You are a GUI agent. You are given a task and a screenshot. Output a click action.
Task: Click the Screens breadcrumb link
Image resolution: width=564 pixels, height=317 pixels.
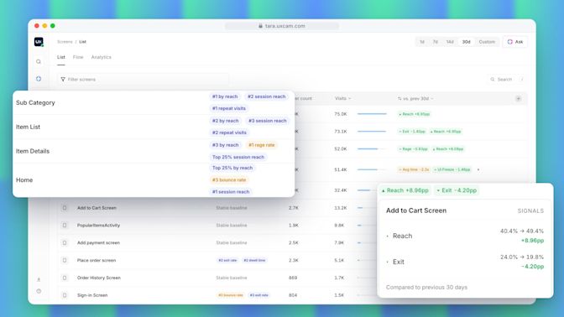(65, 42)
